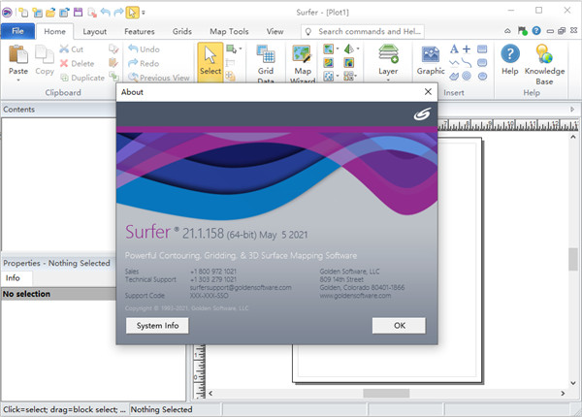Click the Cut scissors icon
The image size is (582, 417).
click(64, 48)
